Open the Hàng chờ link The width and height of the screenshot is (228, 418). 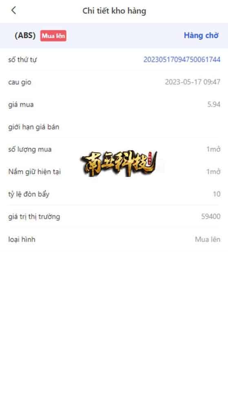201,36
